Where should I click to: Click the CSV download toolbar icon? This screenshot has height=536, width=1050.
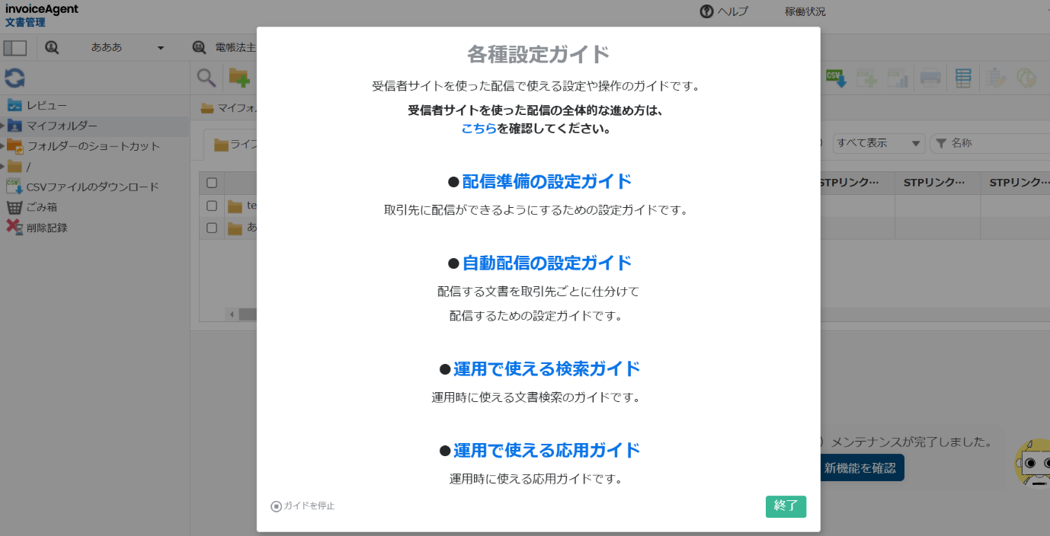point(836,77)
